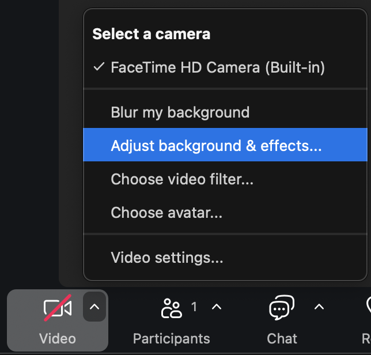Expand the chevron next to Chat
This screenshot has height=355, width=371.
(x=319, y=307)
